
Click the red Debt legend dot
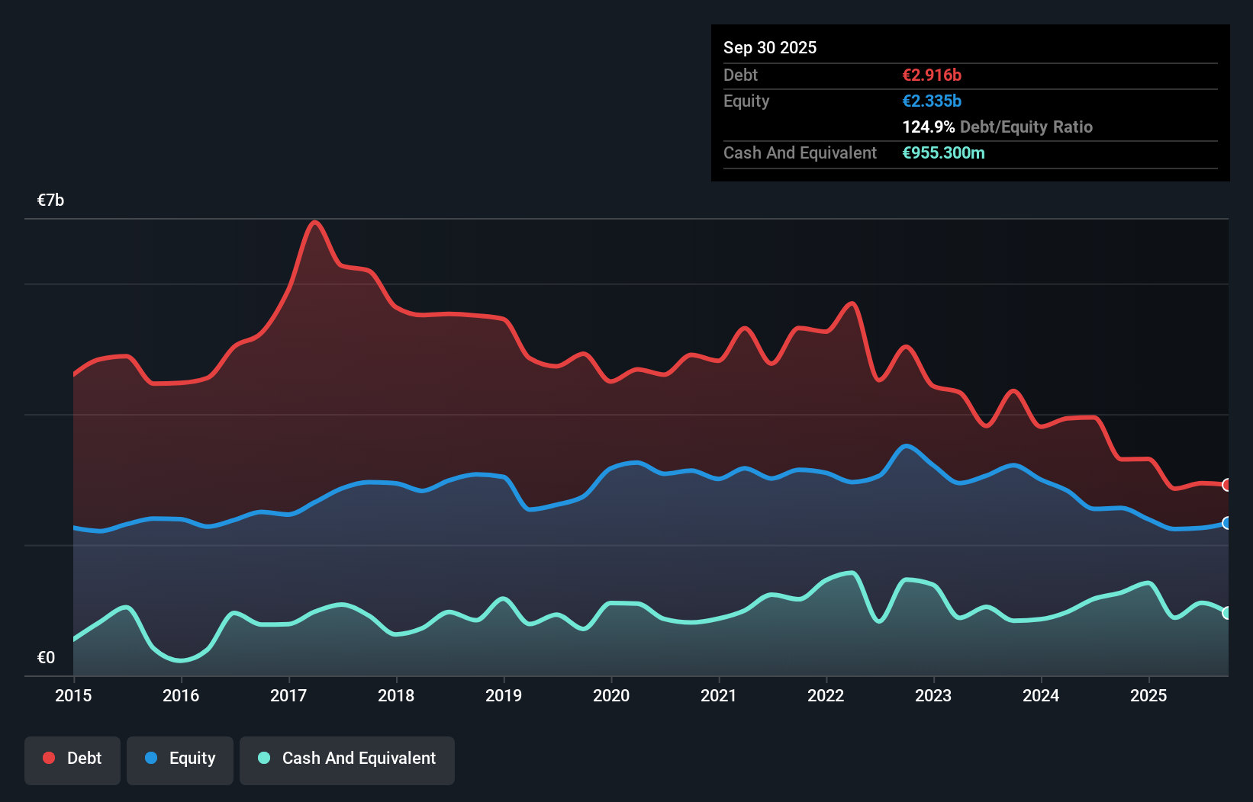(x=47, y=758)
